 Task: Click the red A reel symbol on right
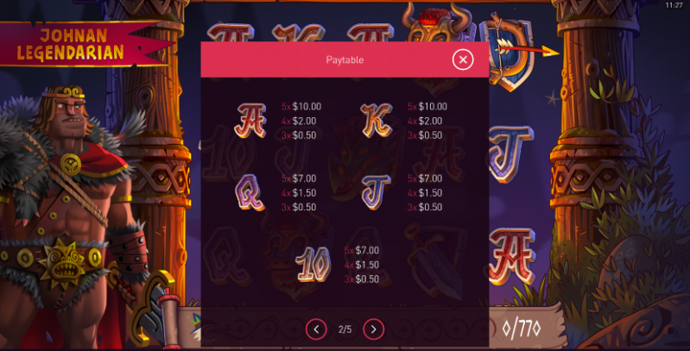(x=511, y=256)
